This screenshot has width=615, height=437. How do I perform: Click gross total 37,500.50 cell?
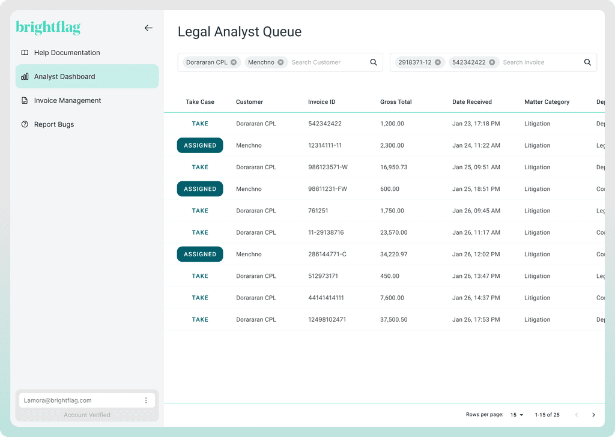tap(394, 319)
